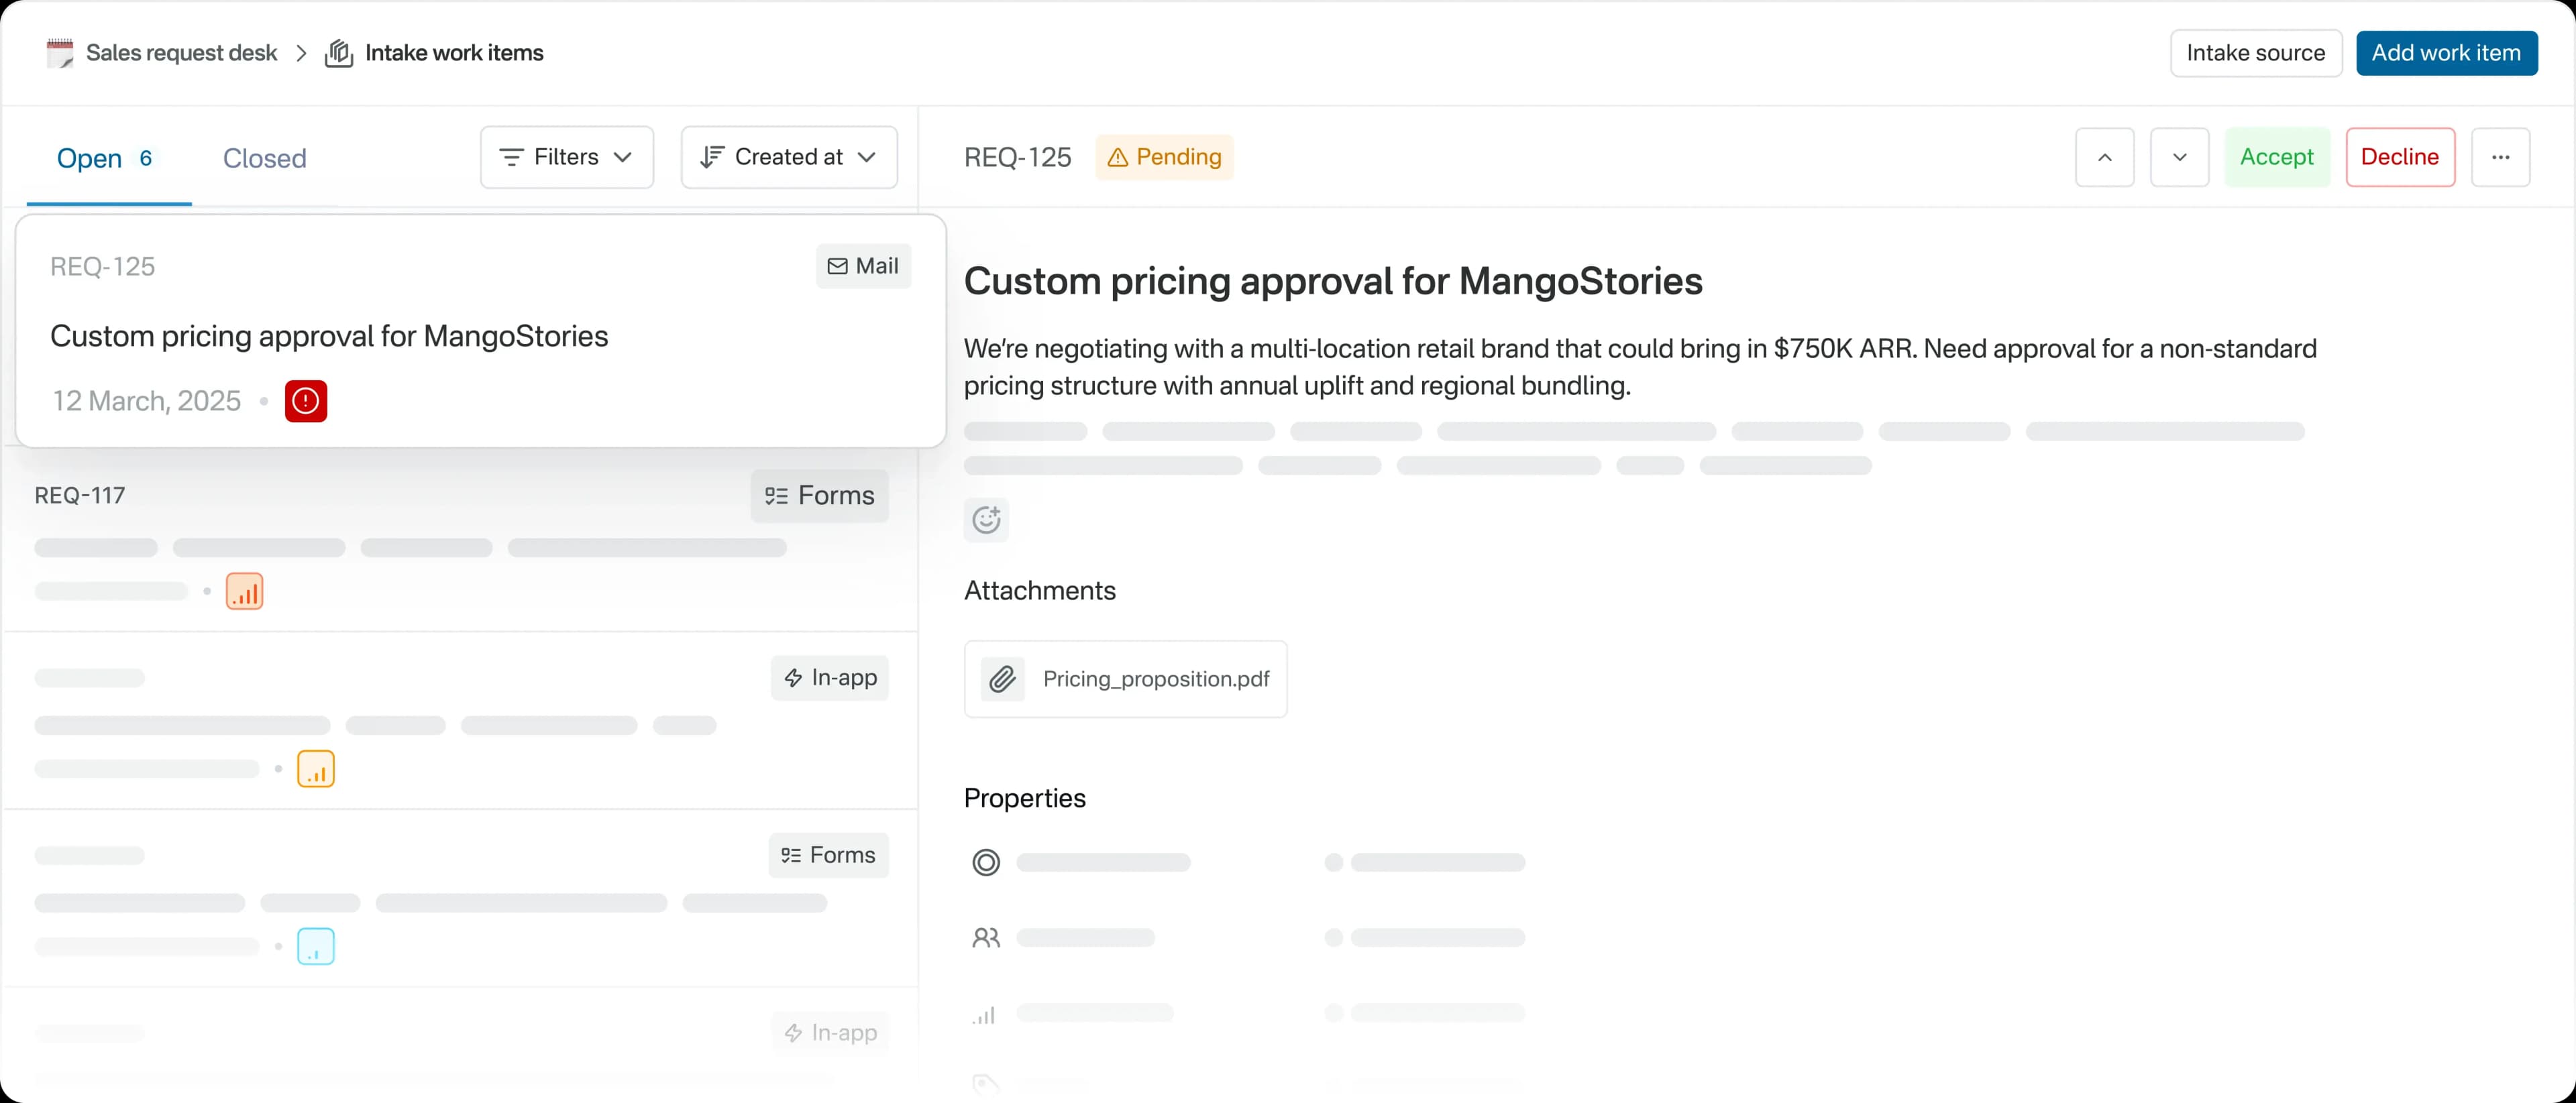The width and height of the screenshot is (2576, 1103).
Task: Go to previous work item with up chevron
Action: pyautogui.click(x=2104, y=157)
